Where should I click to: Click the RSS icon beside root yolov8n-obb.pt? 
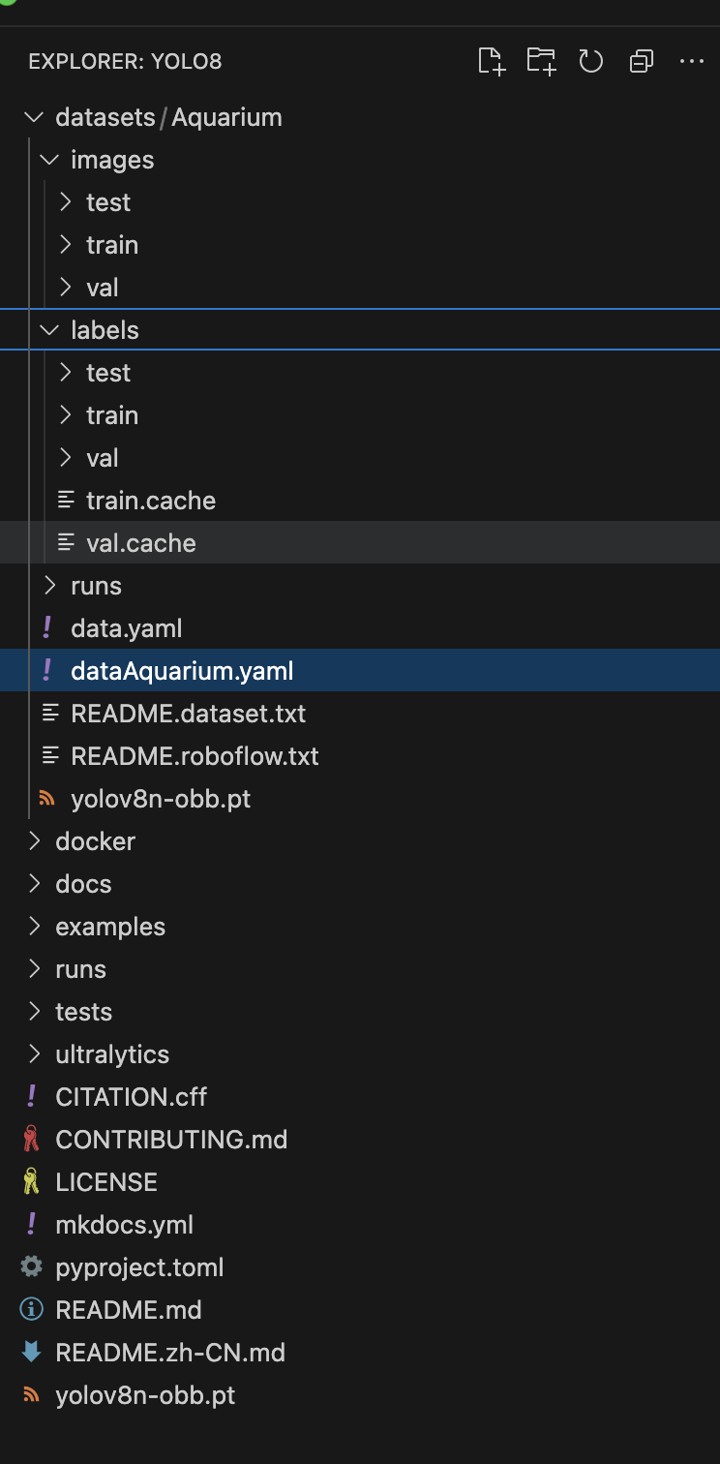pyautogui.click(x=32, y=1395)
